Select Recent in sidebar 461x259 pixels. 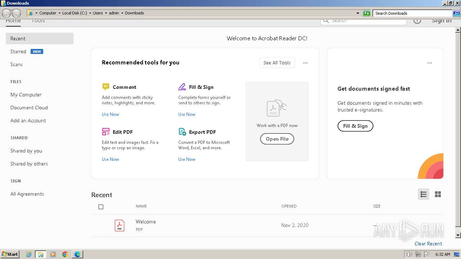tap(40, 38)
